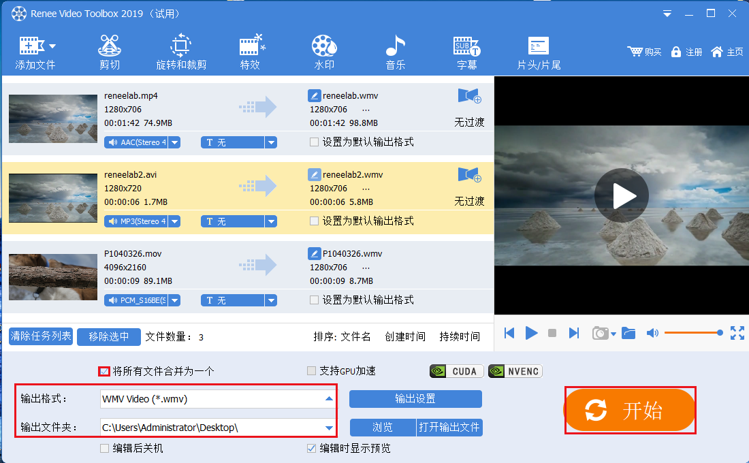Expand the snapshot format arrow beside camera
The height and width of the screenshot is (463, 749).
pos(613,334)
